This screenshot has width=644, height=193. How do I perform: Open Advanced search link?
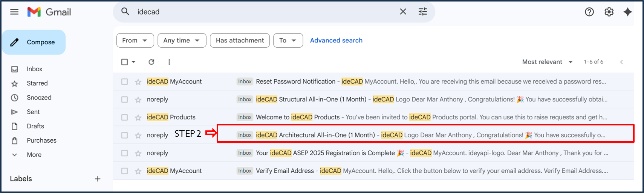click(x=336, y=41)
